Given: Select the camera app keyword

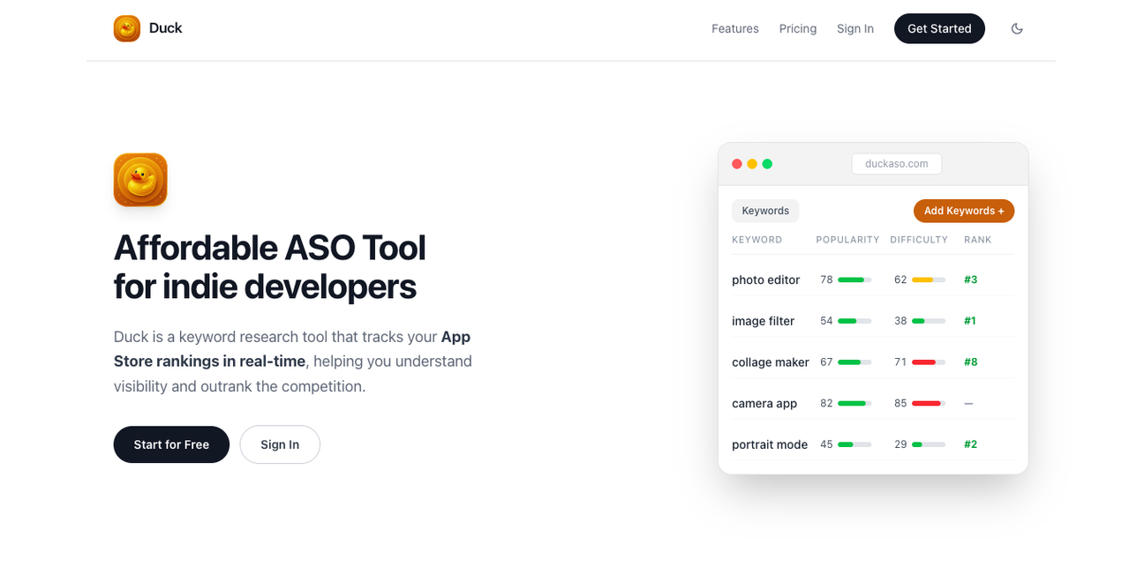Looking at the screenshot, I should pos(764,403).
